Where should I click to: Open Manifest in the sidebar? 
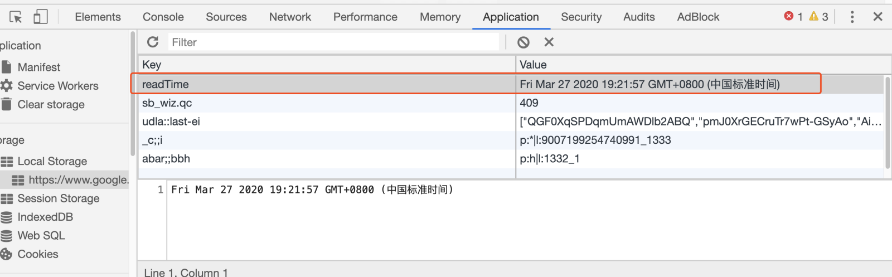coord(38,67)
